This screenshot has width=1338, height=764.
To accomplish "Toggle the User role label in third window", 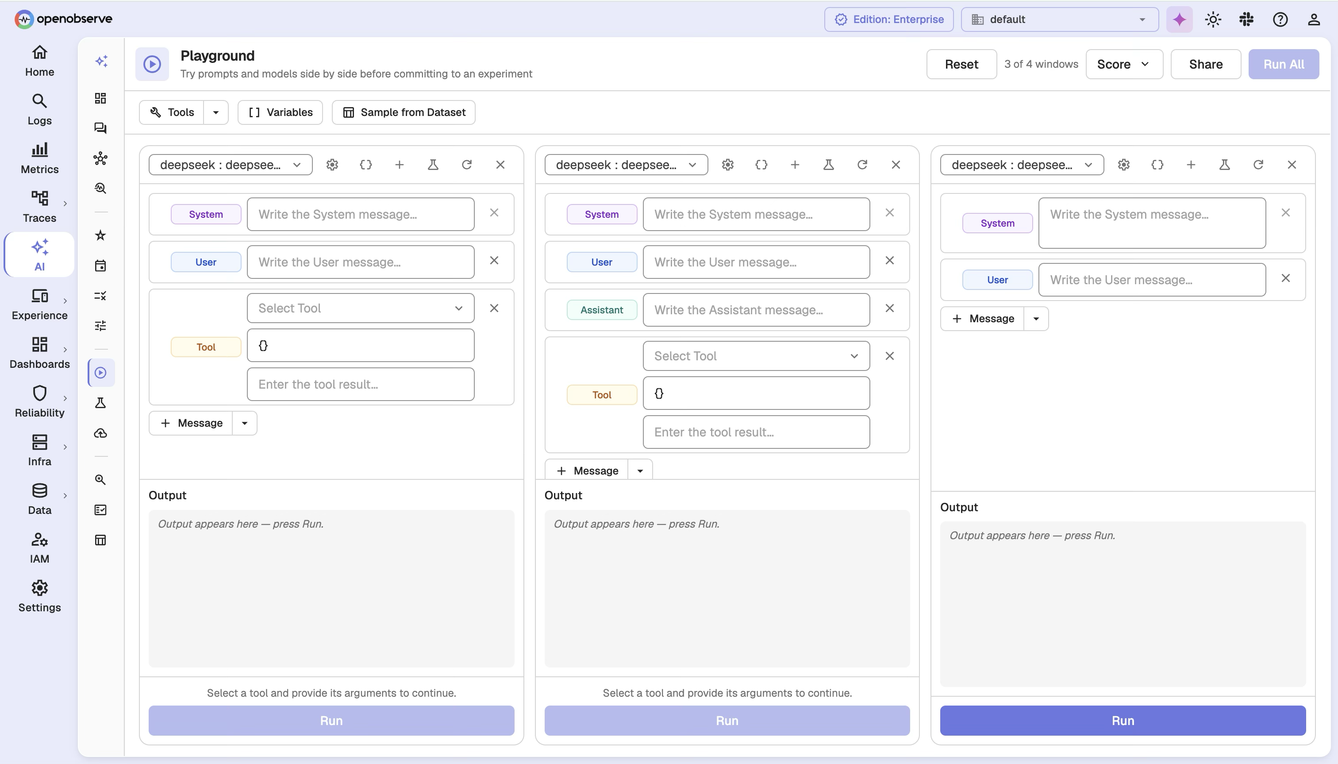I will point(997,280).
